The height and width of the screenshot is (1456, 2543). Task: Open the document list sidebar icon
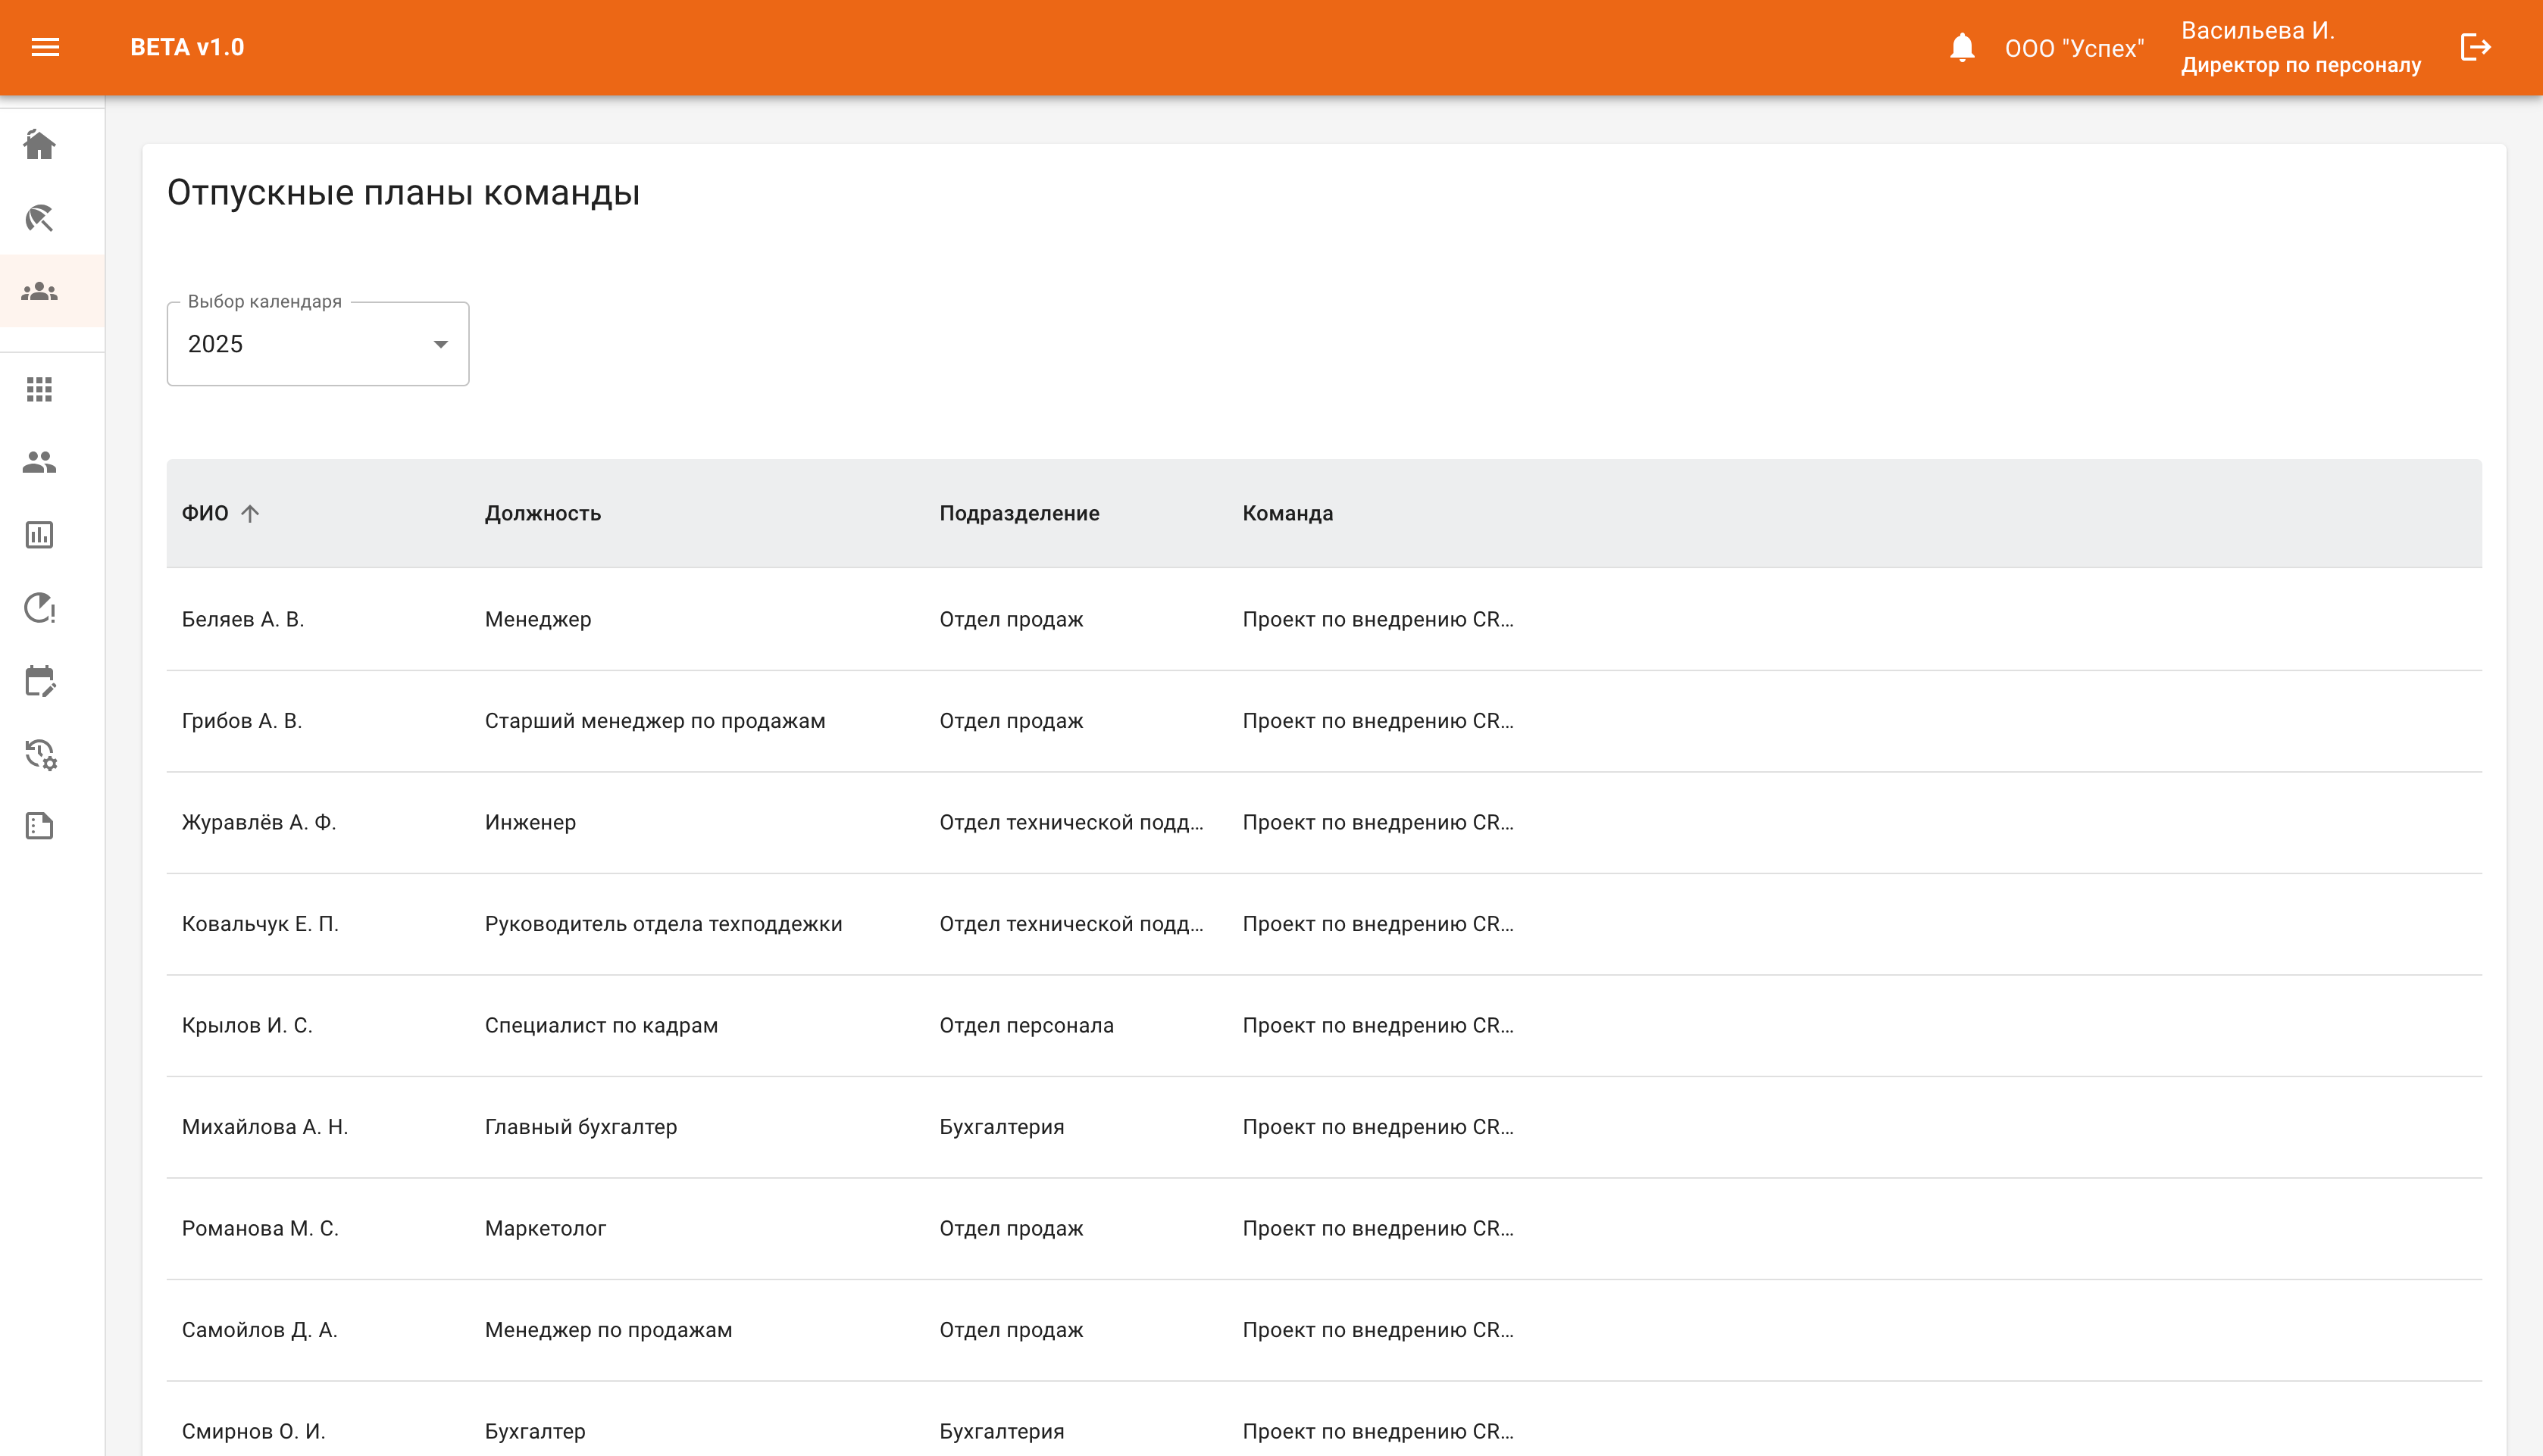coord(40,826)
